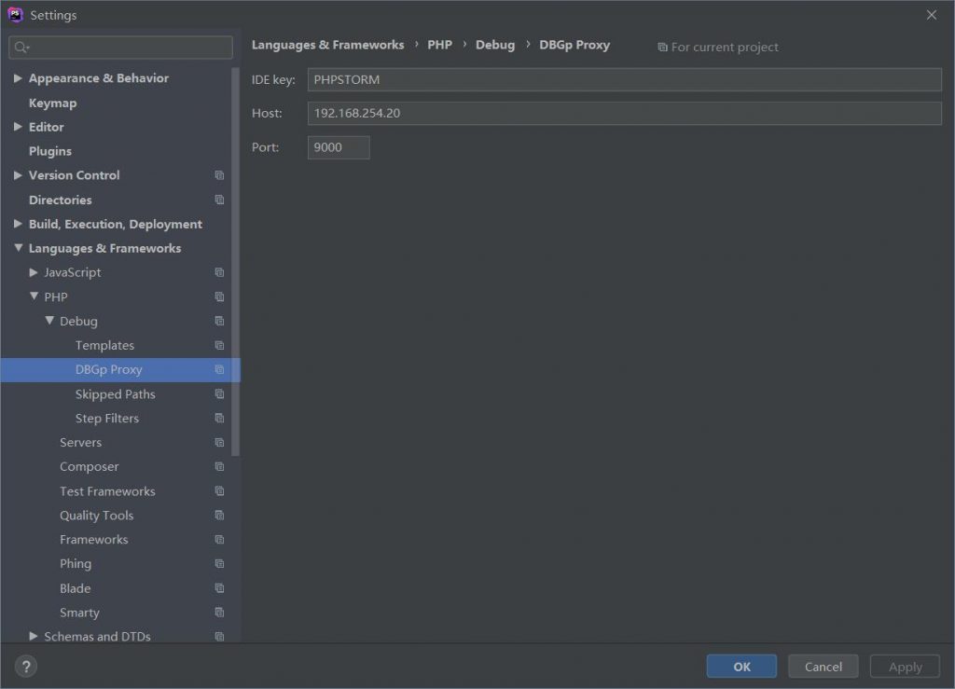Screen dimensions: 955x689
Task: Click the project-level icon beside Version Control
Action: click(x=219, y=175)
